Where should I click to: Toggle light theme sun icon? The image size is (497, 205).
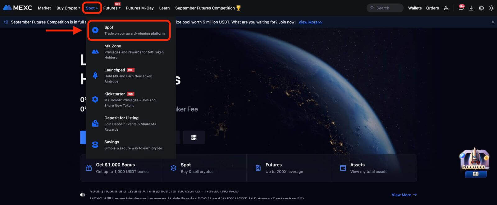pyautogui.click(x=491, y=8)
